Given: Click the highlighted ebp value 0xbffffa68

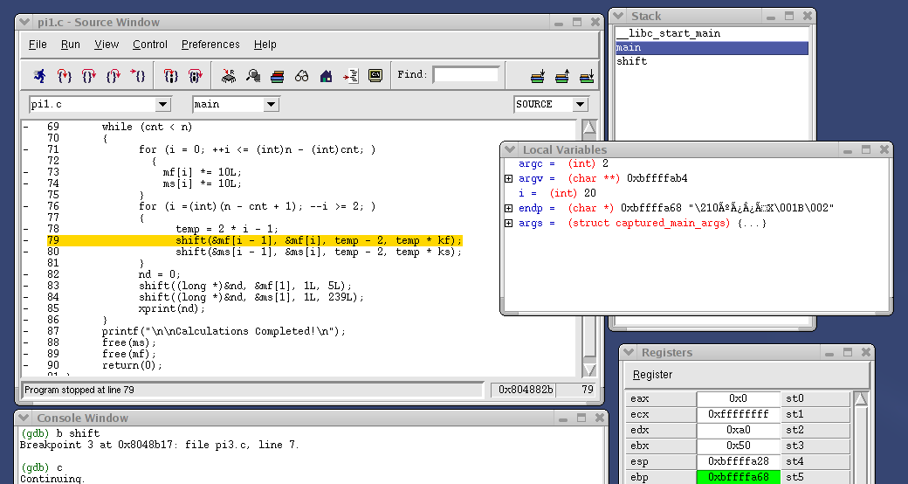Looking at the screenshot, I should coord(739,477).
